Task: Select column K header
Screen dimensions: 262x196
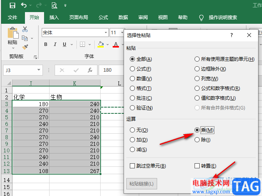Action: [x=75, y=83]
